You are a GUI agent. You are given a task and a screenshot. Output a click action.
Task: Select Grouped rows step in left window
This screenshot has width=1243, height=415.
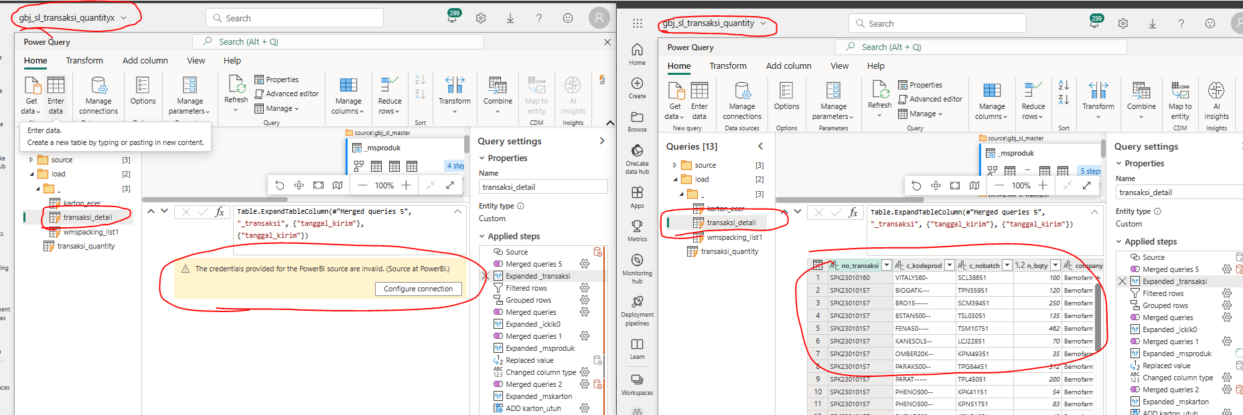pos(528,300)
